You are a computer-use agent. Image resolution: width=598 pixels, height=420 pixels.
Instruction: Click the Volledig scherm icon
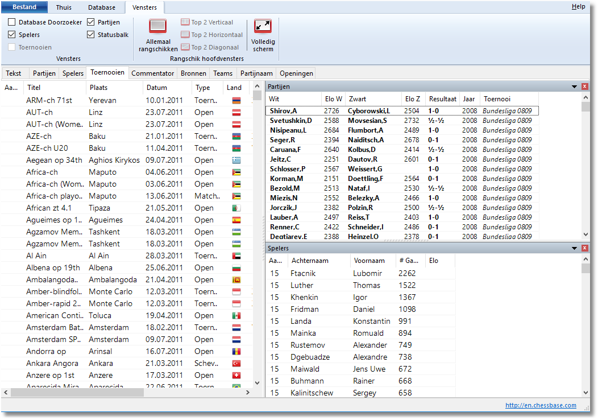(263, 26)
